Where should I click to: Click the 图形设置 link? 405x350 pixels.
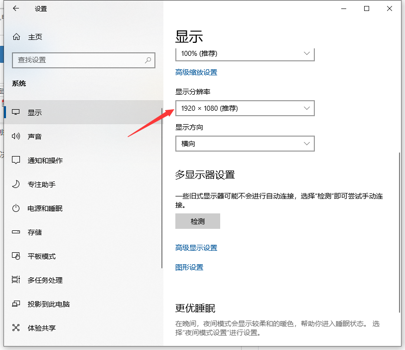click(x=189, y=267)
